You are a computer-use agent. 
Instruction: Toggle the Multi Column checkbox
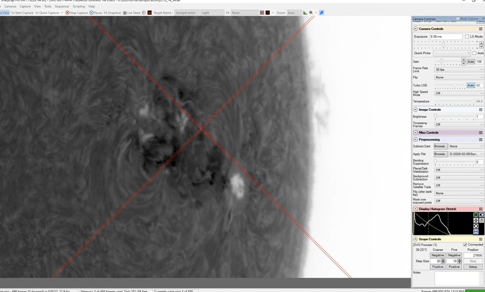pos(458,19)
